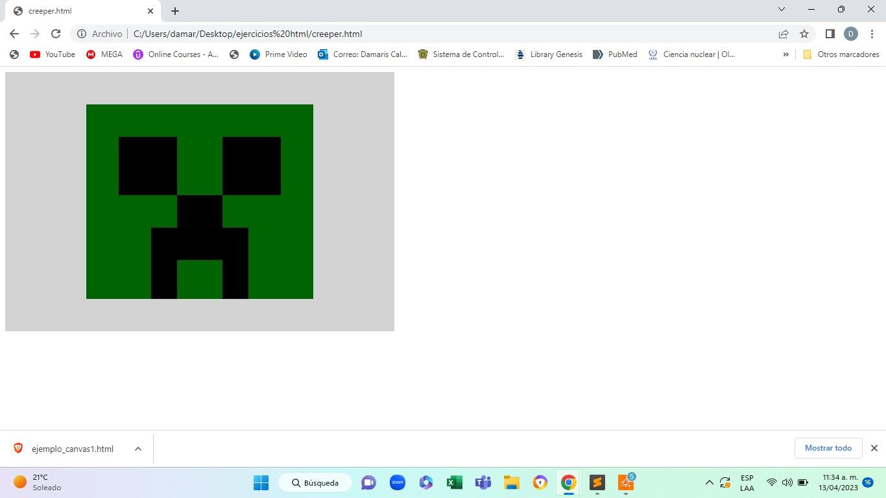Open Ciencia nuclear bookmark
Viewport: 886px width, 498px height.
click(691, 54)
